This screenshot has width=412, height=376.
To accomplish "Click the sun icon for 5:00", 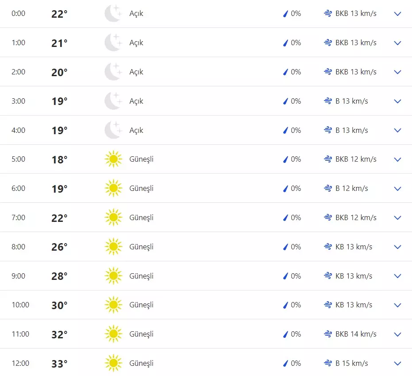I will (113, 159).
